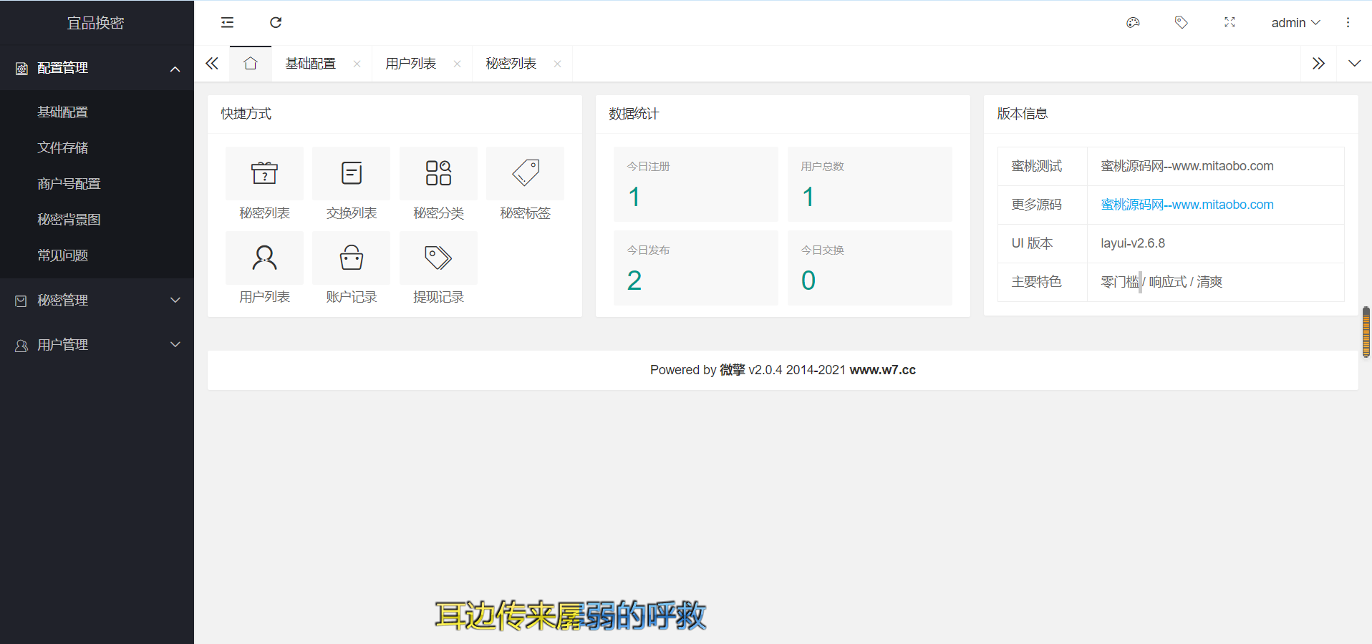Open the 秘密列表 shortcut icon
This screenshot has height=644, width=1372.
point(264,174)
